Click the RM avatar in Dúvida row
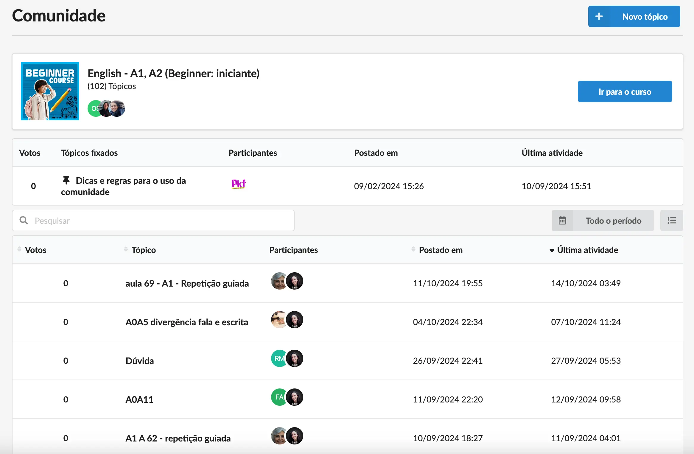Viewport: 694px width, 454px height. (279, 358)
